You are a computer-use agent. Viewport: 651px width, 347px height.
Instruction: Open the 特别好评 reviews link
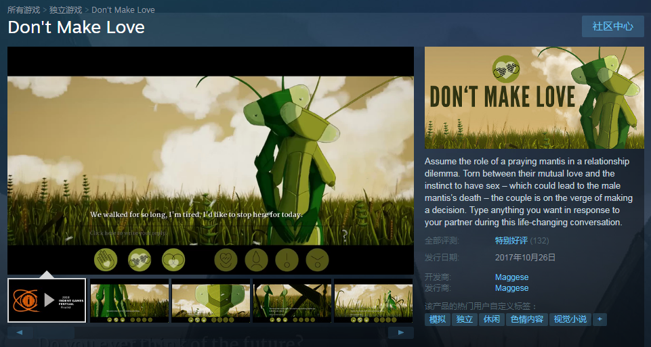click(x=511, y=240)
